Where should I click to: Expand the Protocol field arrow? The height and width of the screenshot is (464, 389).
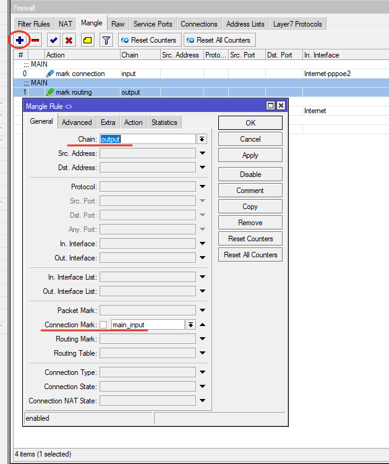click(x=202, y=187)
